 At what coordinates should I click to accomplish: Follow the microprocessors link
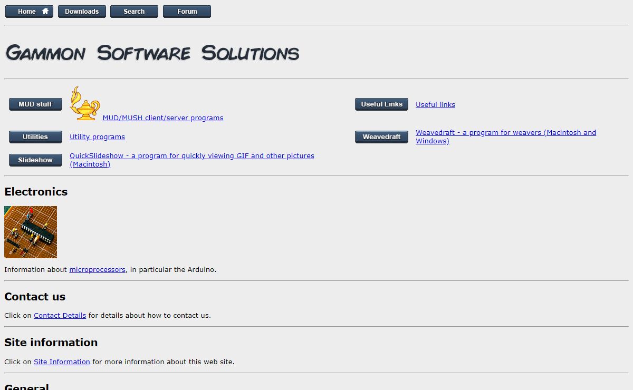click(x=98, y=270)
